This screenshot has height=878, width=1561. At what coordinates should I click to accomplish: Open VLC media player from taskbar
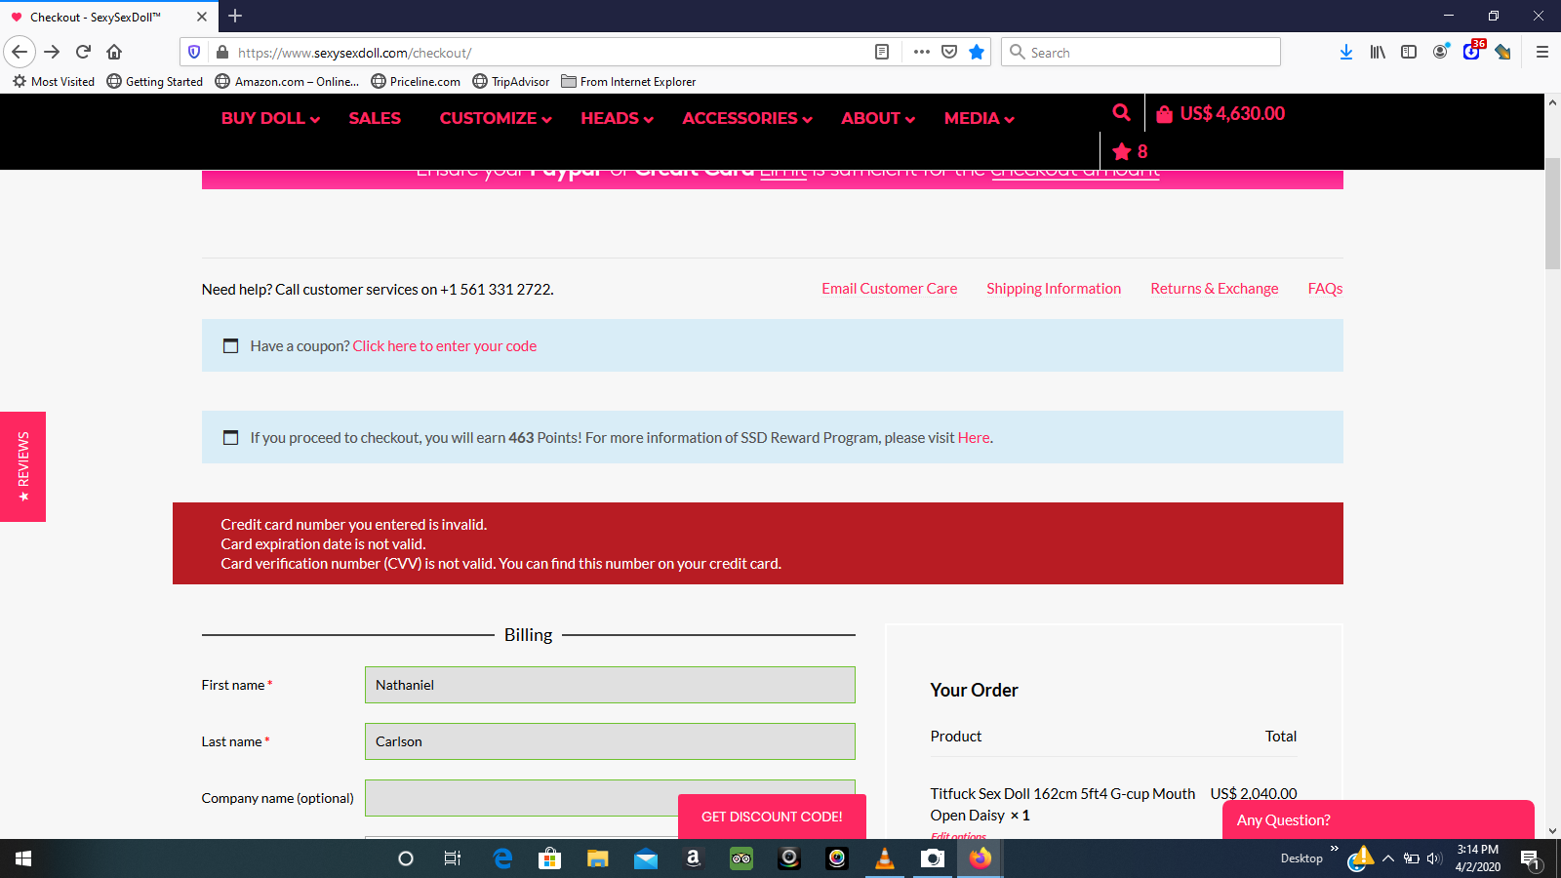click(885, 858)
